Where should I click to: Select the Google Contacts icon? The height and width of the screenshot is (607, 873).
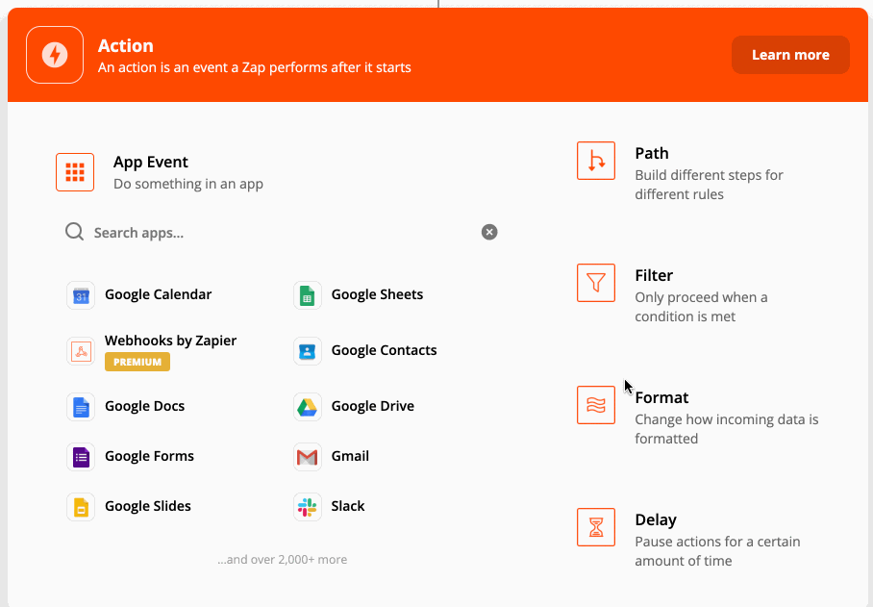pos(308,351)
